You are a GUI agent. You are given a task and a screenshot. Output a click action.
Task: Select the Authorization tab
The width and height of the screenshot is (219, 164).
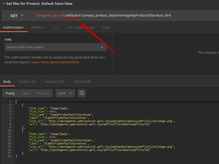[x=13, y=27]
